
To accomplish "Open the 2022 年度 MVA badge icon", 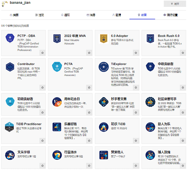I will tap(57, 39).
